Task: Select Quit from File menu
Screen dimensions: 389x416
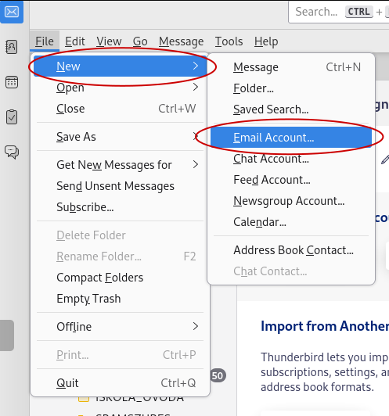Action: [121, 383]
